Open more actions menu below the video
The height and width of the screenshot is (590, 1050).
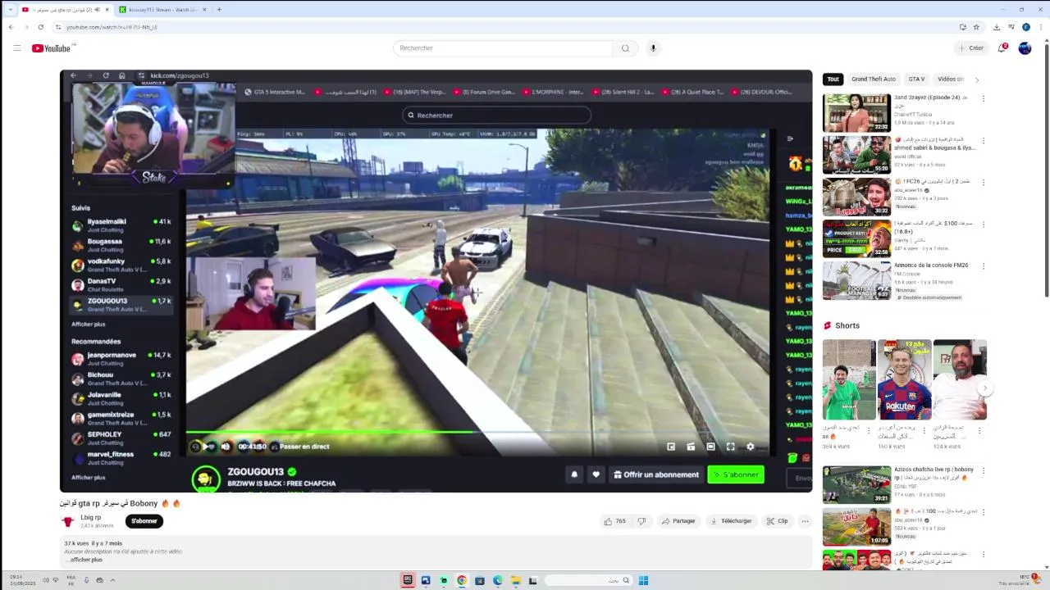(x=805, y=521)
